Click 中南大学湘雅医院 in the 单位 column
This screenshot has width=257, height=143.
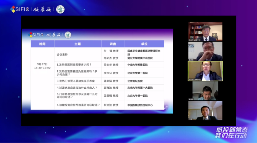click(x=137, y=65)
